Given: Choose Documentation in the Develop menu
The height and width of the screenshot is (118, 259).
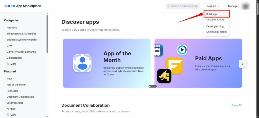Looking at the screenshot, I should (x=215, y=20).
